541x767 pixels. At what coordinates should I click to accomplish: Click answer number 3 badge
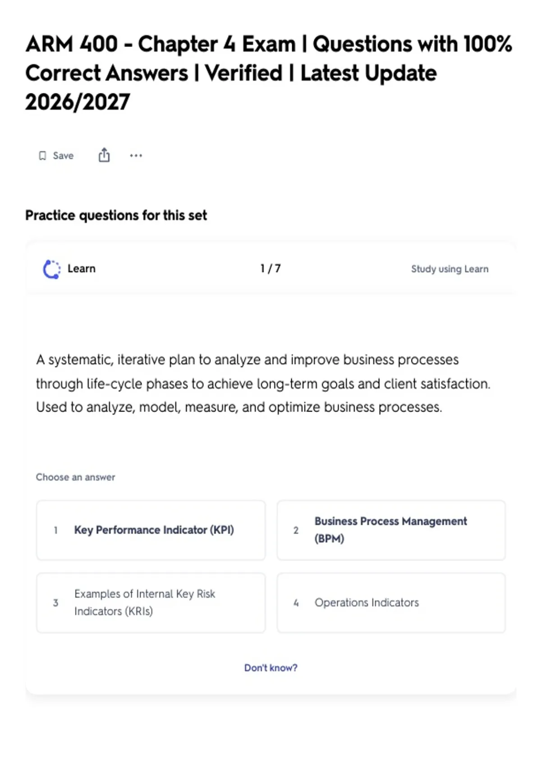coord(55,603)
